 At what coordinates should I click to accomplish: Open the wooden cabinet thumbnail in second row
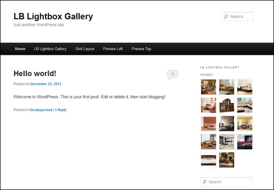point(227,105)
